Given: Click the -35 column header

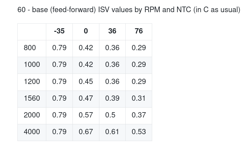Looking at the screenshot, I should [x=59, y=31].
